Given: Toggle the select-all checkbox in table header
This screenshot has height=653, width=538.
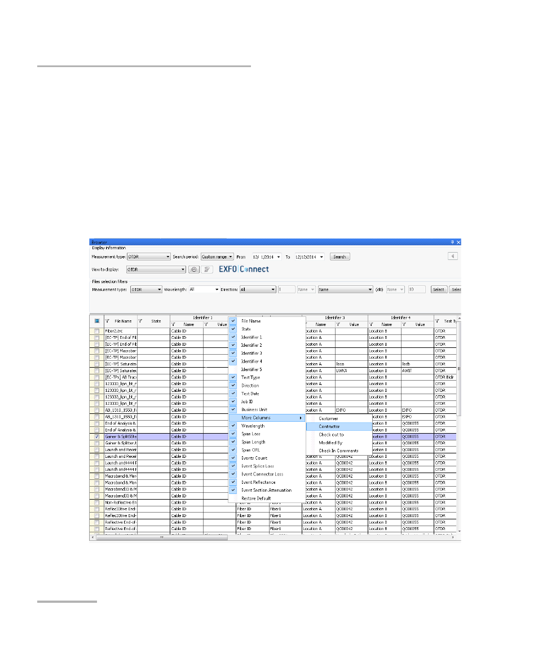Looking at the screenshot, I should coord(97,321).
